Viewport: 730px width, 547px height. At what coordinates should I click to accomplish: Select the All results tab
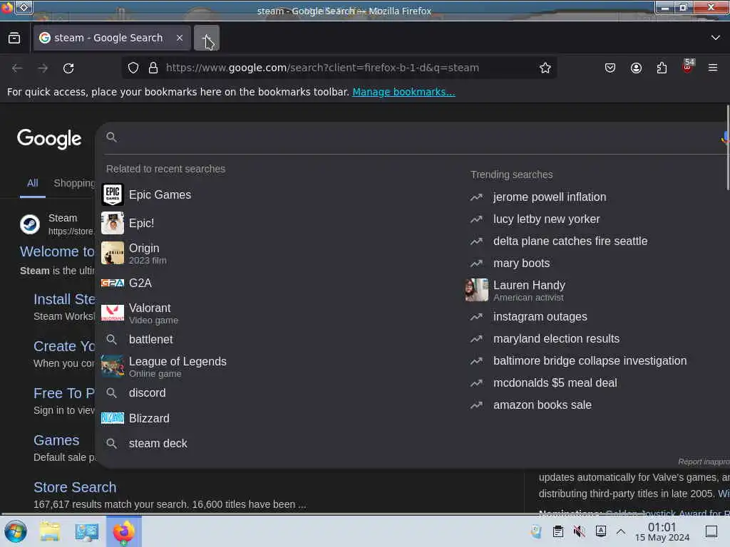[33, 183]
